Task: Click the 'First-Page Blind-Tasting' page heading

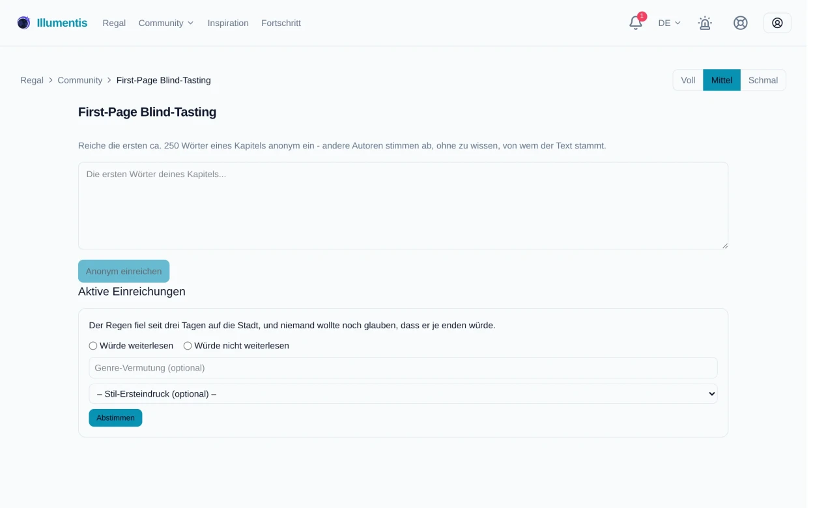Action: (147, 112)
